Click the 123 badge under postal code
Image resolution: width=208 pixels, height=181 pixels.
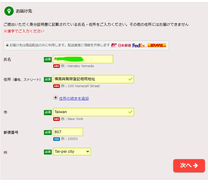tap(56, 139)
